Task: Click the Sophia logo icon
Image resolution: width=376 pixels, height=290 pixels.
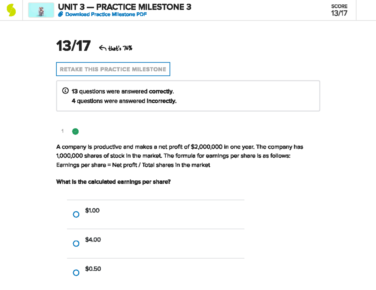Action: (x=12, y=10)
